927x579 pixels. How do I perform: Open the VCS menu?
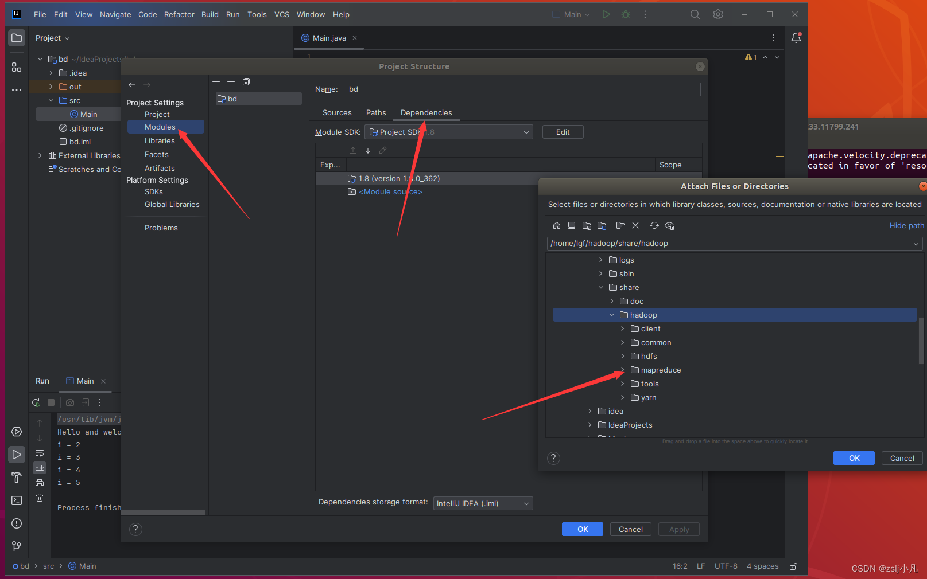282,15
